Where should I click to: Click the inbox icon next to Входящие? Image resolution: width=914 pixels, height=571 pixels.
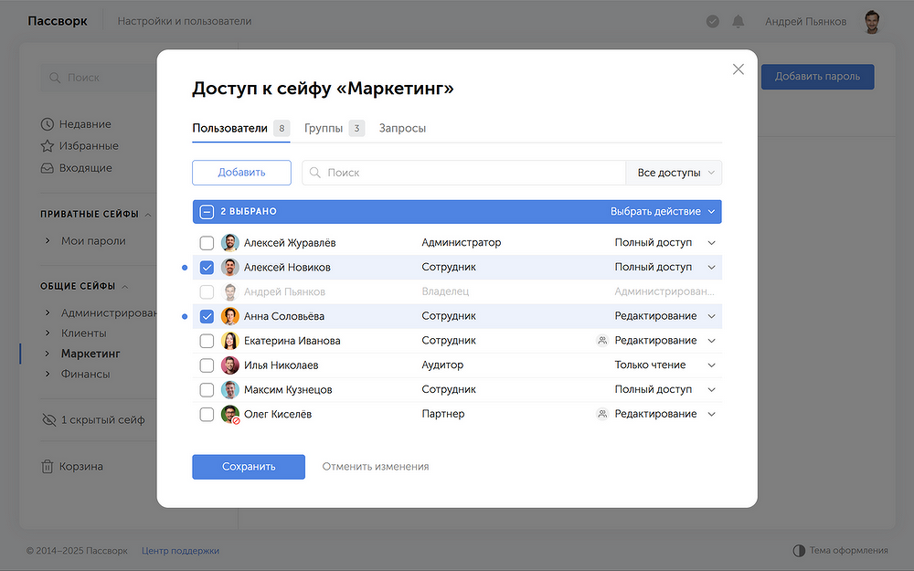[x=48, y=168]
